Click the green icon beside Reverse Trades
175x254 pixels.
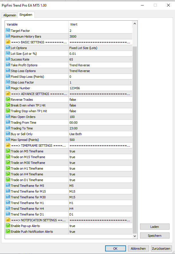click(8, 100)
